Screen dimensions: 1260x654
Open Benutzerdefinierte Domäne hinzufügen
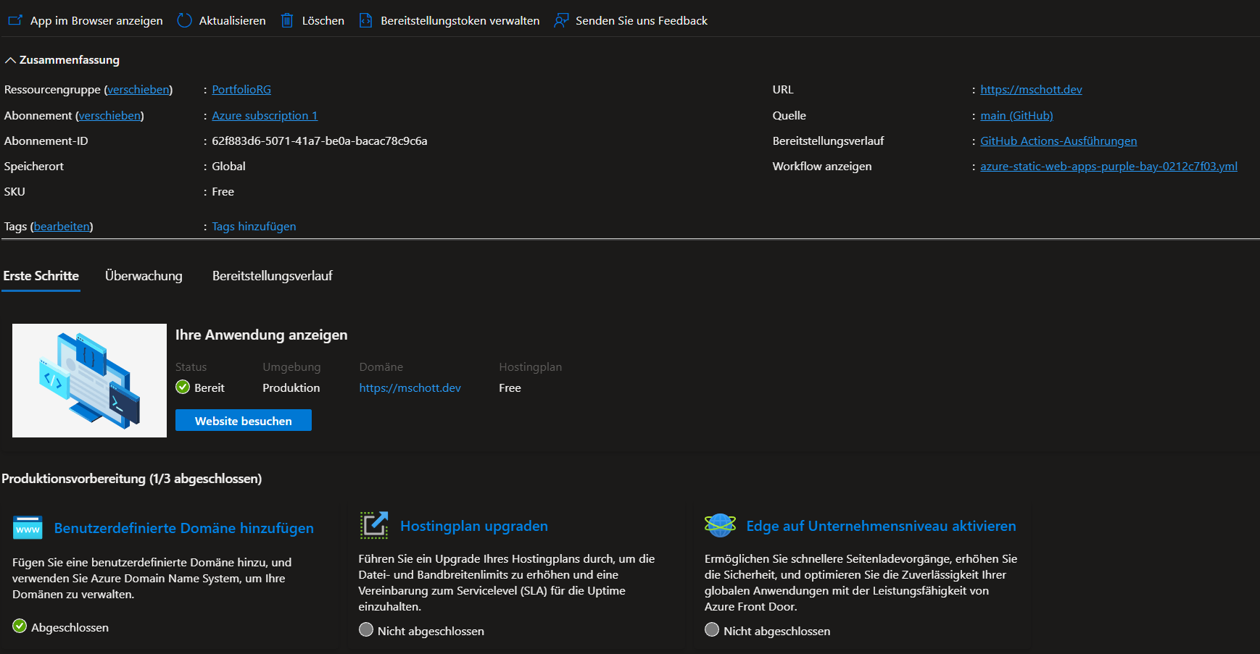[x=184, y=528]
